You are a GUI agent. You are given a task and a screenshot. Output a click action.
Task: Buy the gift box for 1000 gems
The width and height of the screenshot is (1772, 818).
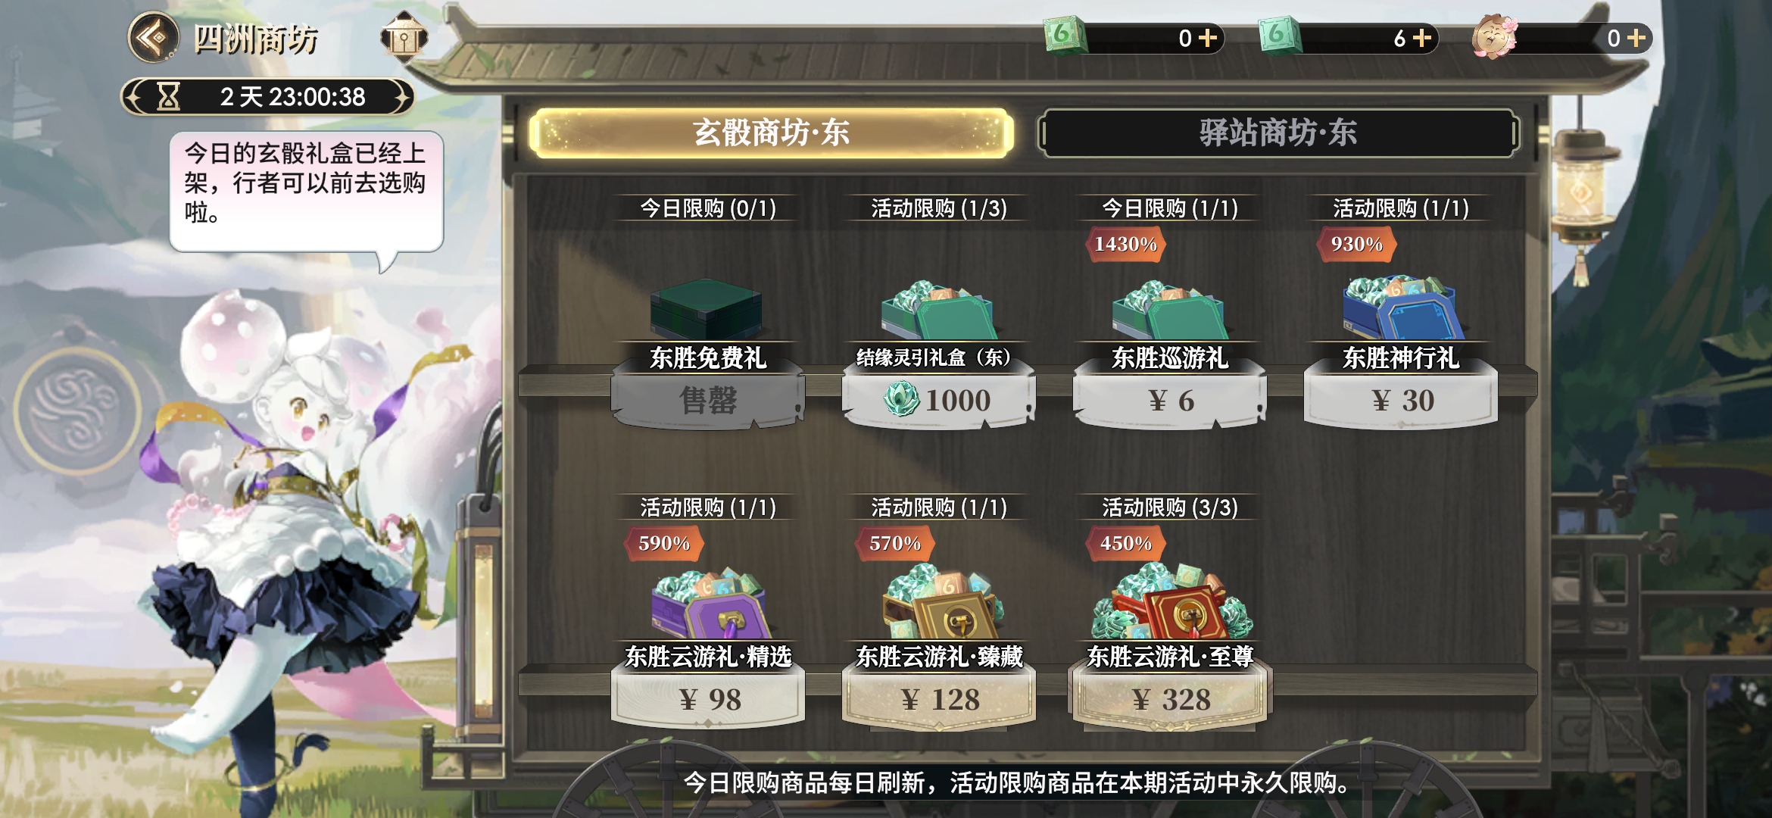(938, 401)
